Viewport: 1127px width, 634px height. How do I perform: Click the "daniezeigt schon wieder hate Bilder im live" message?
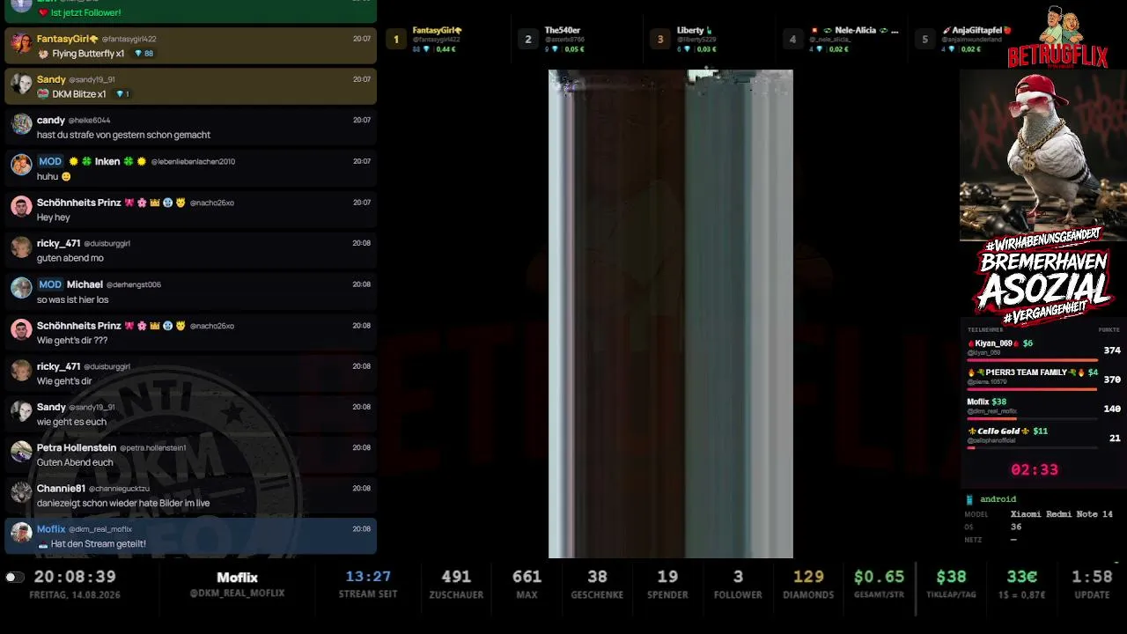[x=123, y=504]
